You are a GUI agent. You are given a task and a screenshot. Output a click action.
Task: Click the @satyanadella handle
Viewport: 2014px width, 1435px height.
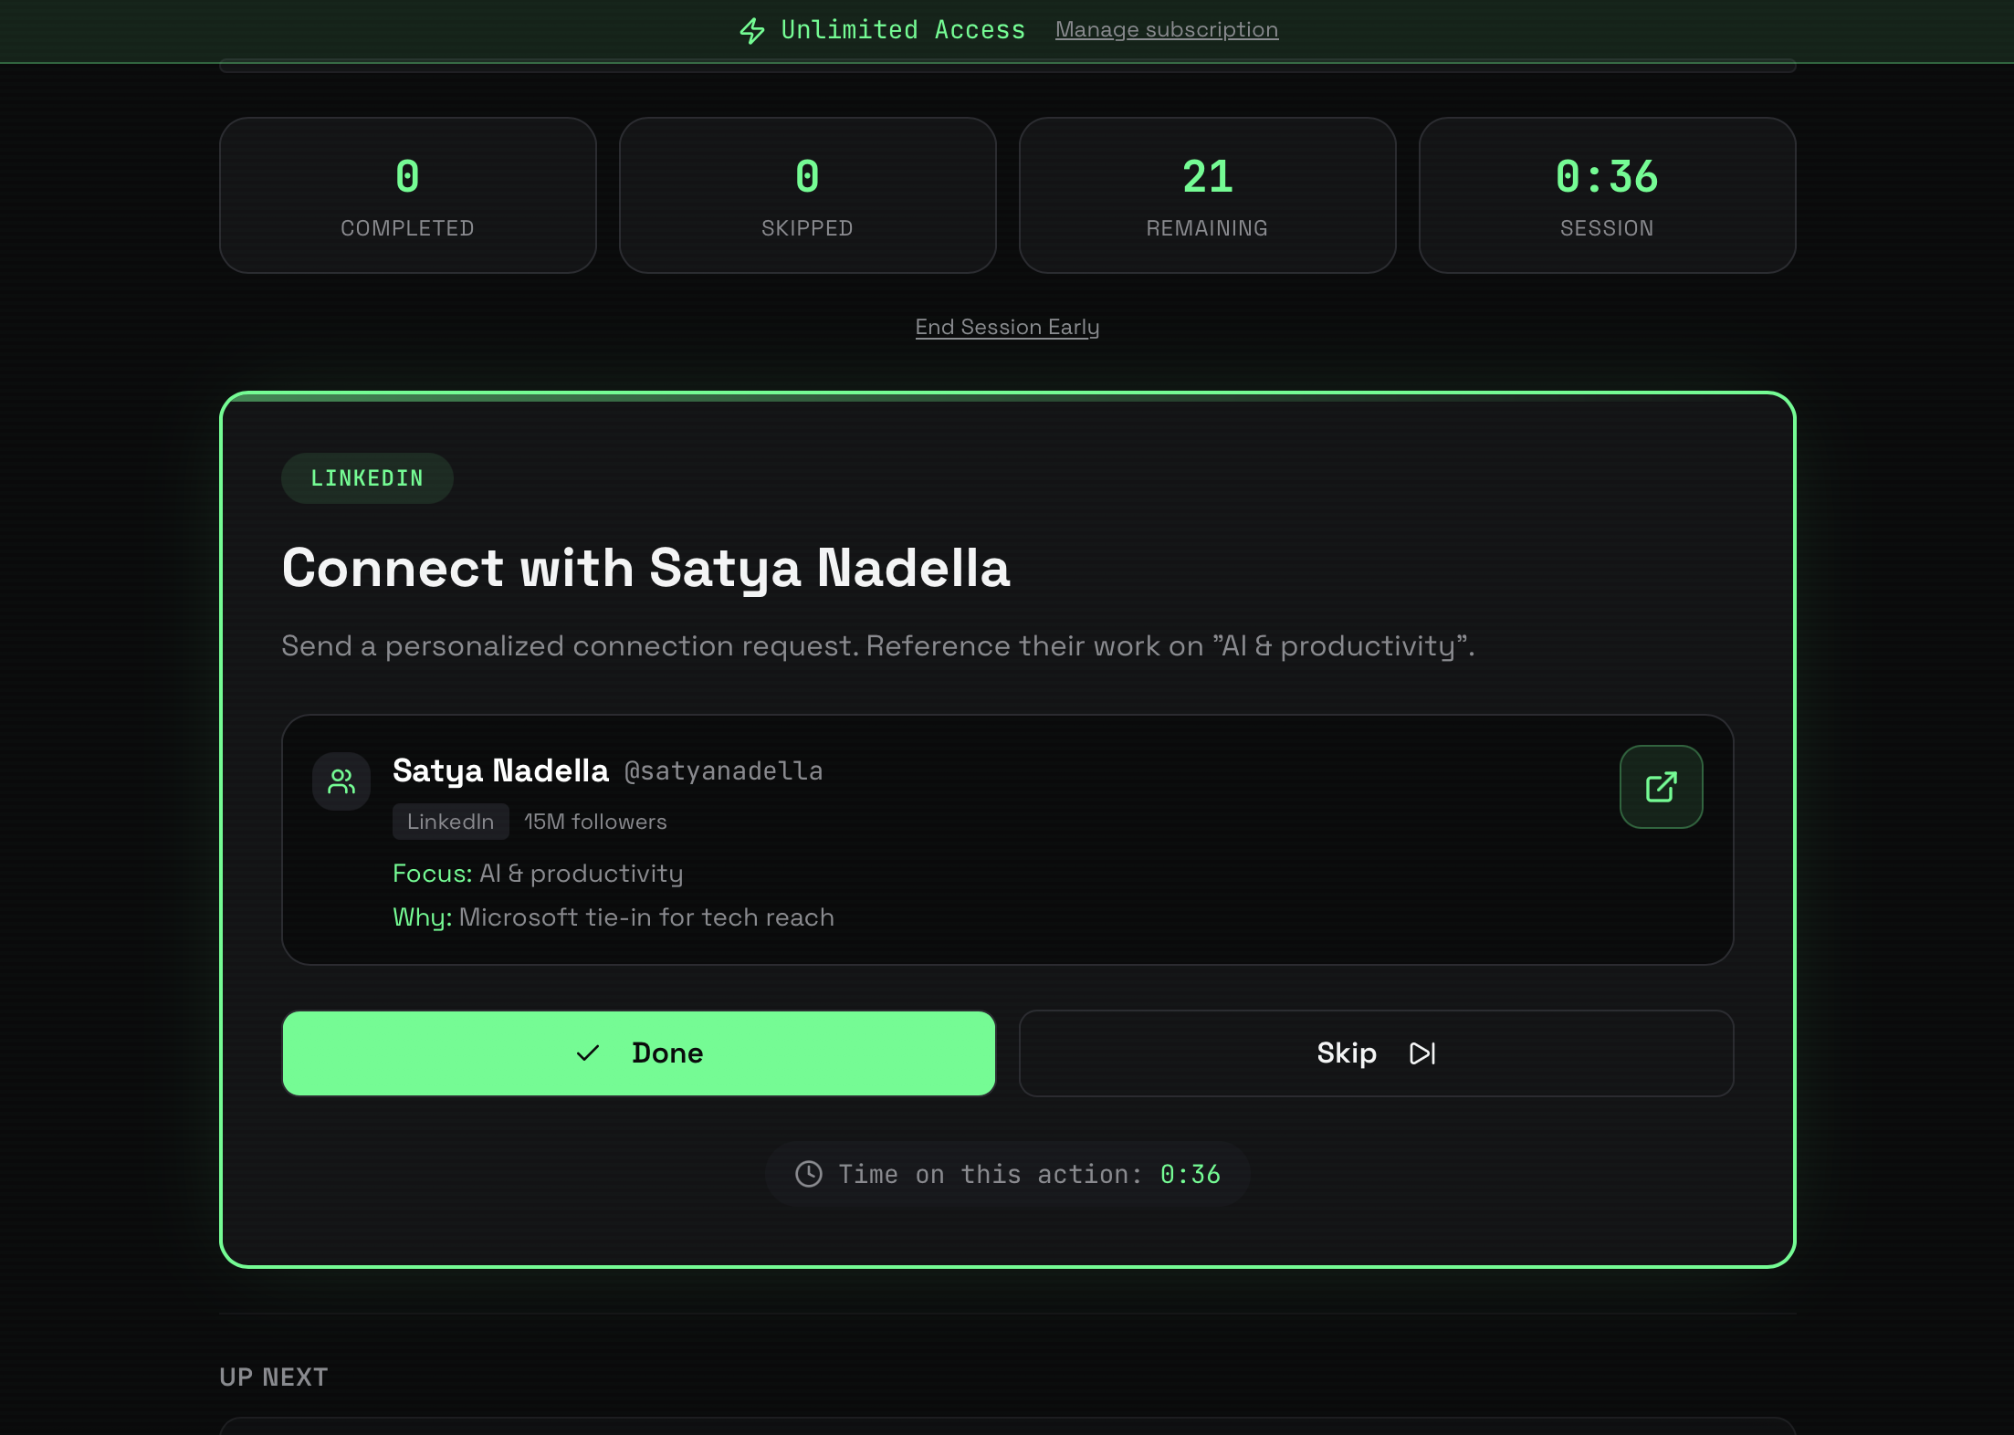723,771
